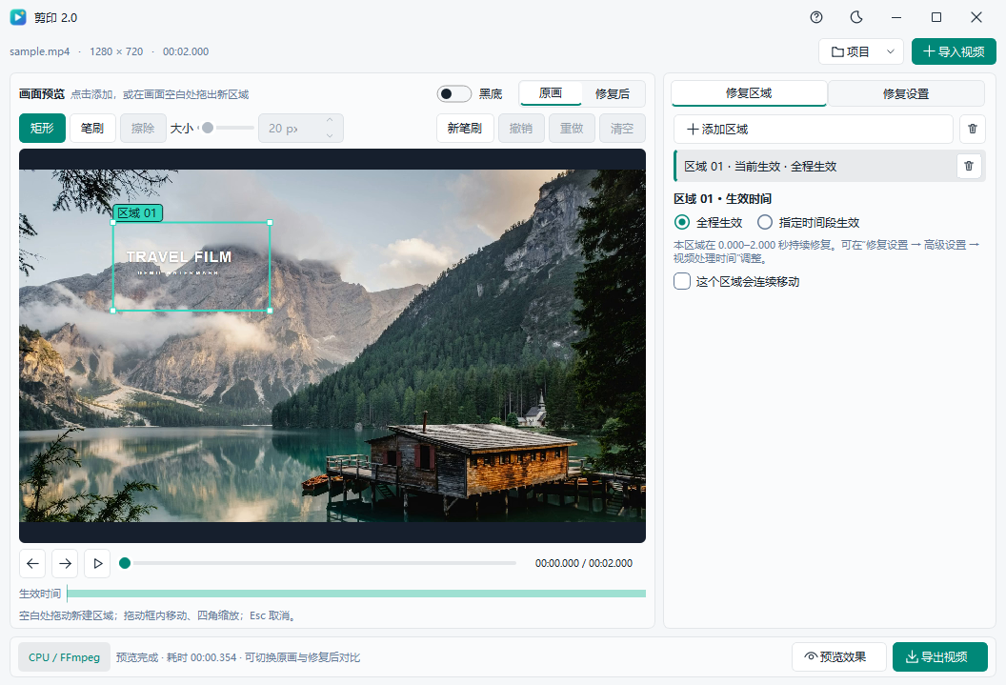
Task: Increase brush size with up stepper arrow
Action: 330,121
